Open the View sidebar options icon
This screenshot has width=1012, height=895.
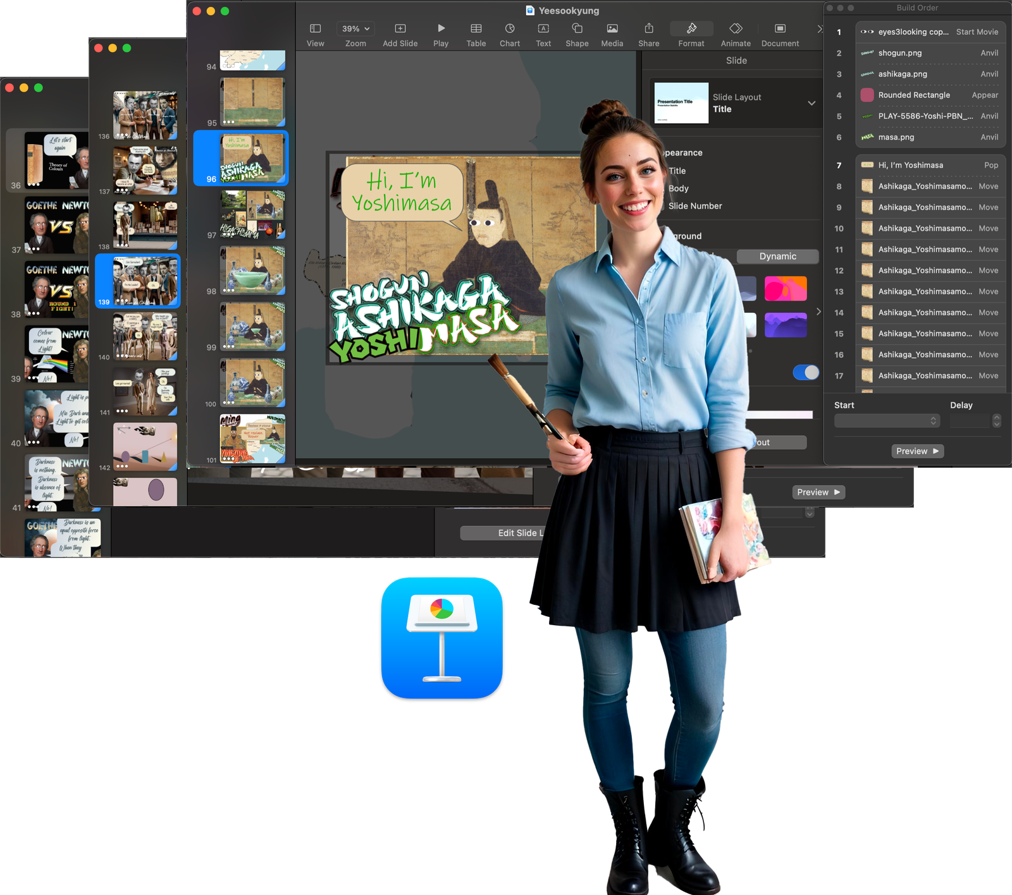[315, 29]
